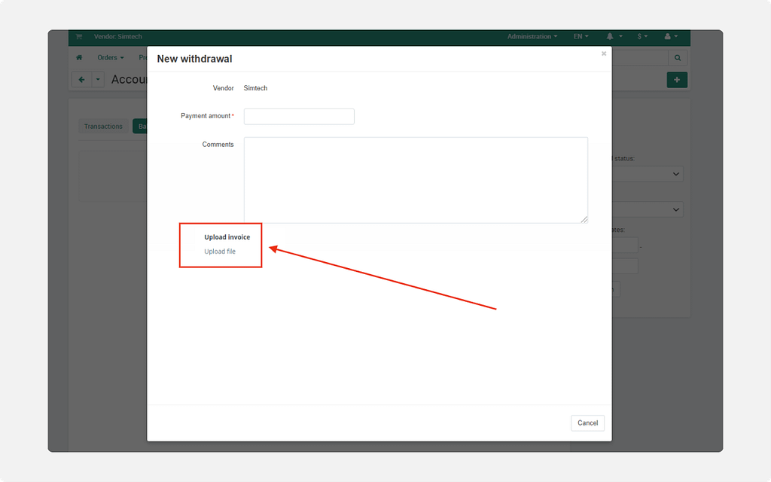
Task: Click inside the Comments text area
Action: click(x=416, y=180)
